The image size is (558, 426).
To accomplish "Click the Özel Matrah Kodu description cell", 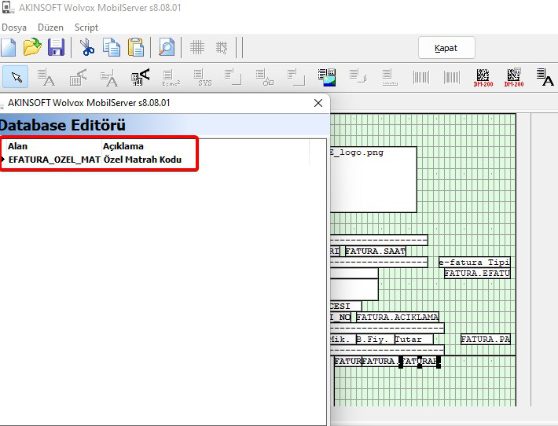I will (x=142, y=160).
